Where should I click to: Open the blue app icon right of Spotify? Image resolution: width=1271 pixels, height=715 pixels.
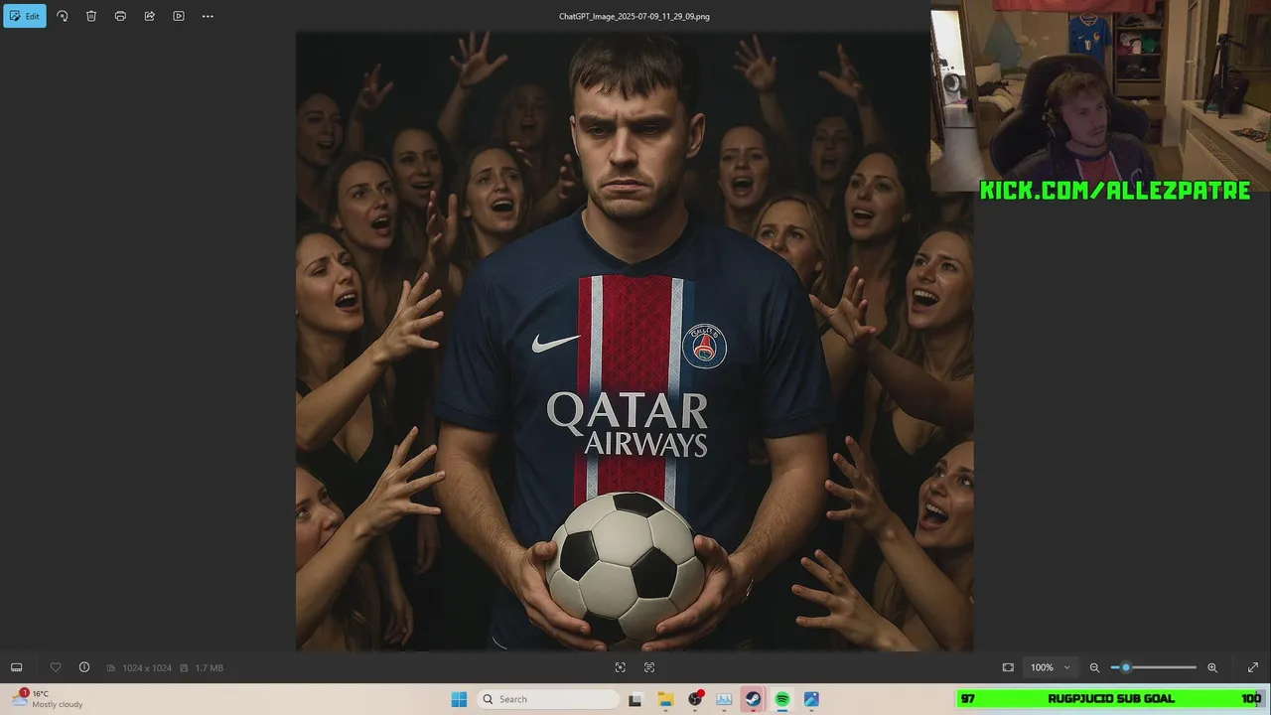811,699
